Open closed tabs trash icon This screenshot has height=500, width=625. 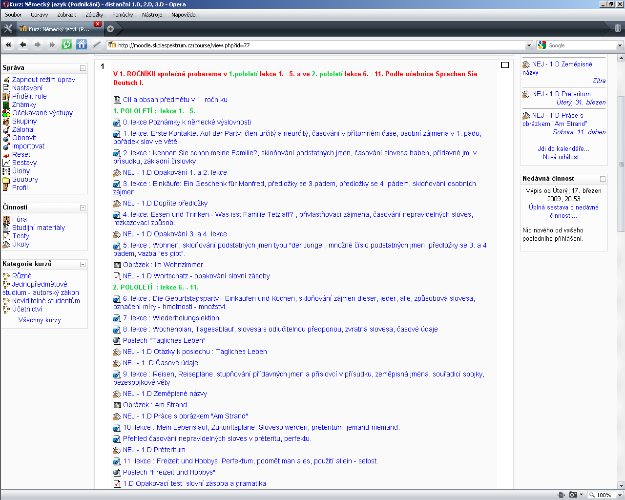(618, 28)
